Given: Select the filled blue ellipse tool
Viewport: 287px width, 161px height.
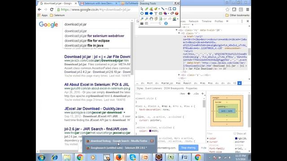Looking at the screenshot, I should click(151, 13).
